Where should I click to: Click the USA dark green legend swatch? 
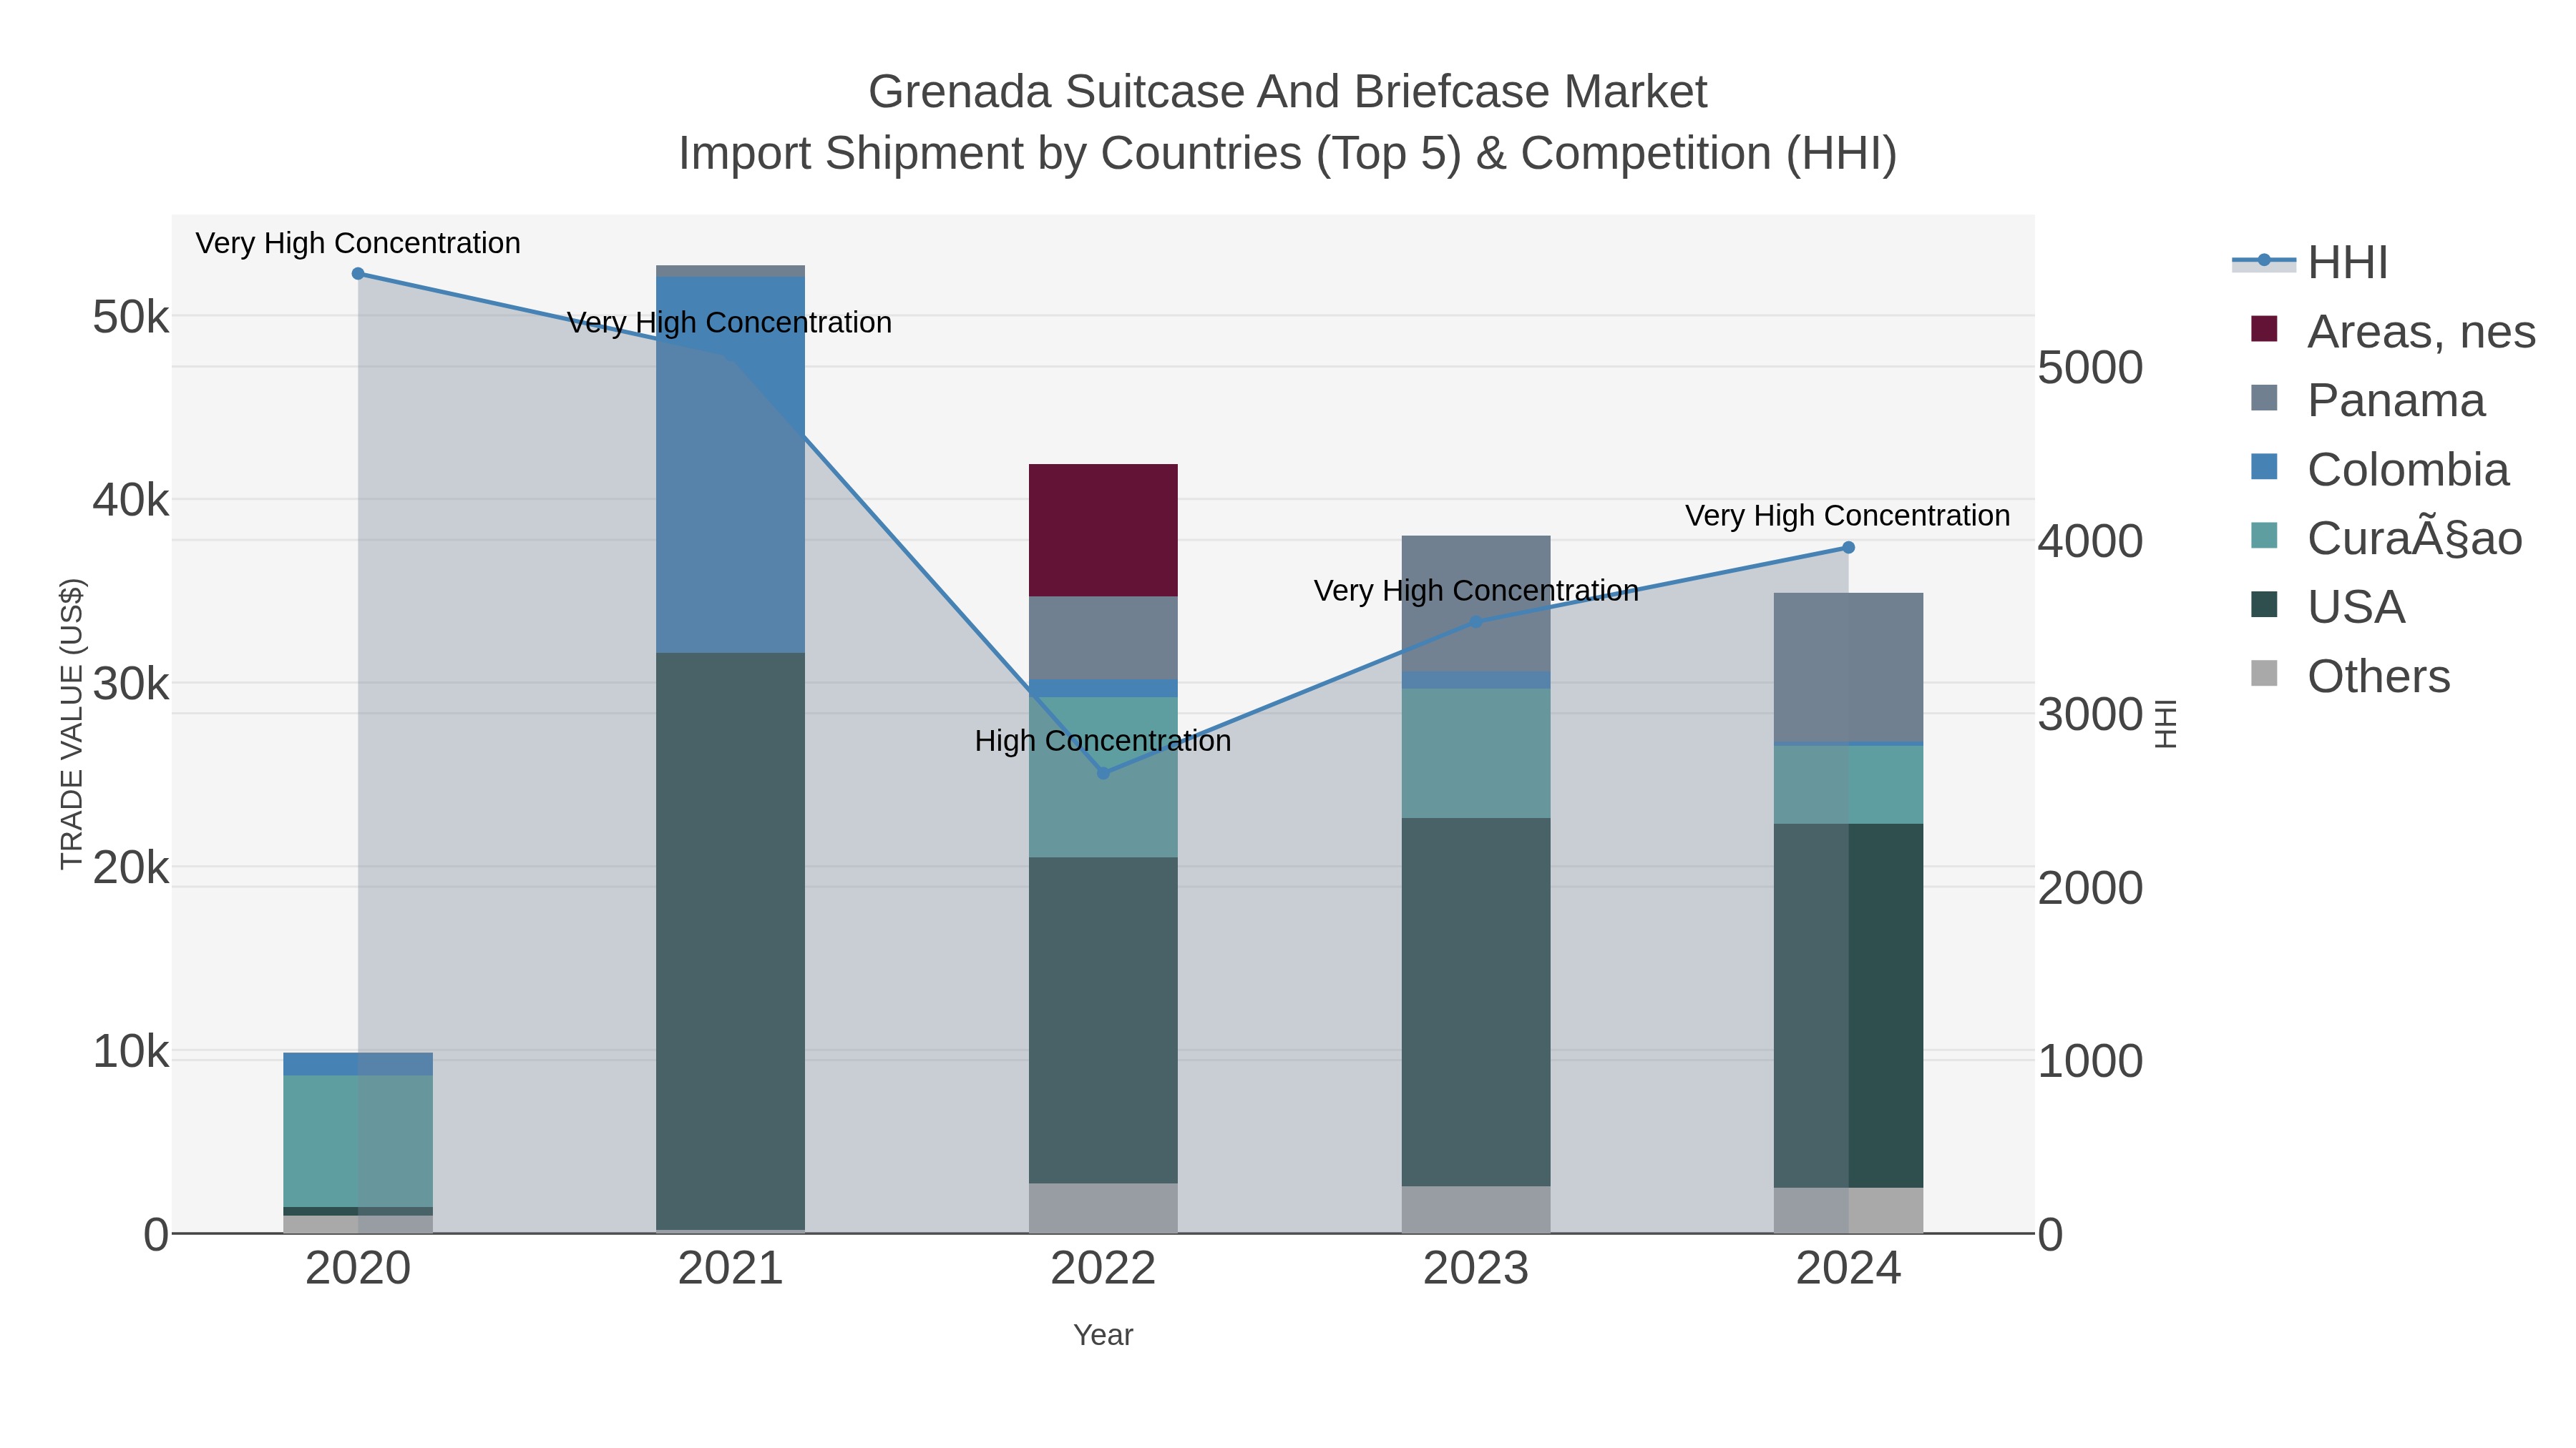click(2264, 604)
